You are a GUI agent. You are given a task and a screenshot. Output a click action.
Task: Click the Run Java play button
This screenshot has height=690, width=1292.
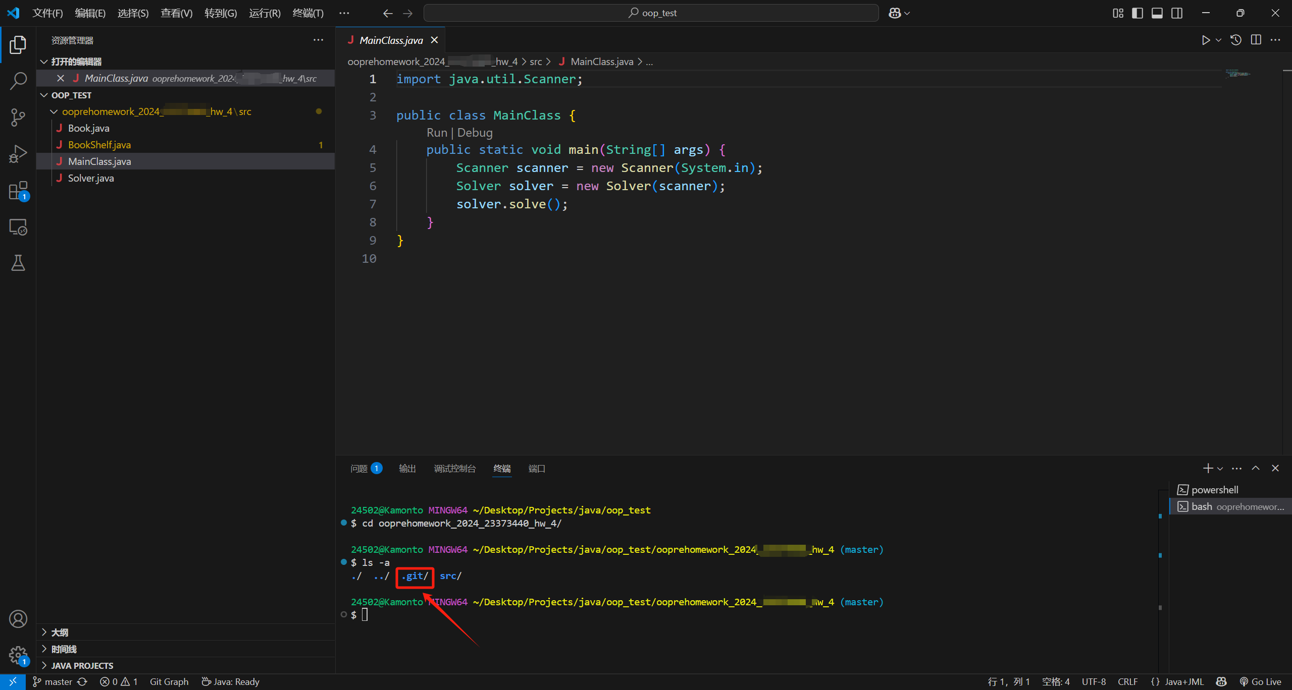(x=1206, y=40)
